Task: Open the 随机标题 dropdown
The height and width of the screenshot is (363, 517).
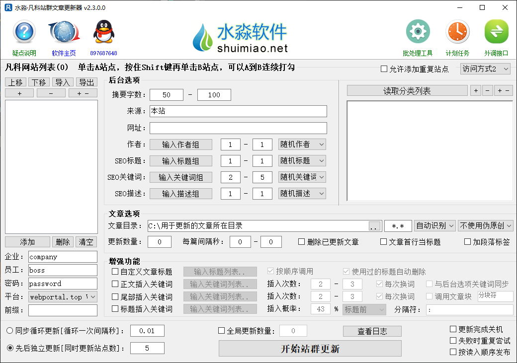Action: [302, 161]
